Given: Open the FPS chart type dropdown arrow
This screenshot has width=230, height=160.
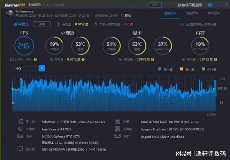Looking at the screenshot, I should click(42, 69).
